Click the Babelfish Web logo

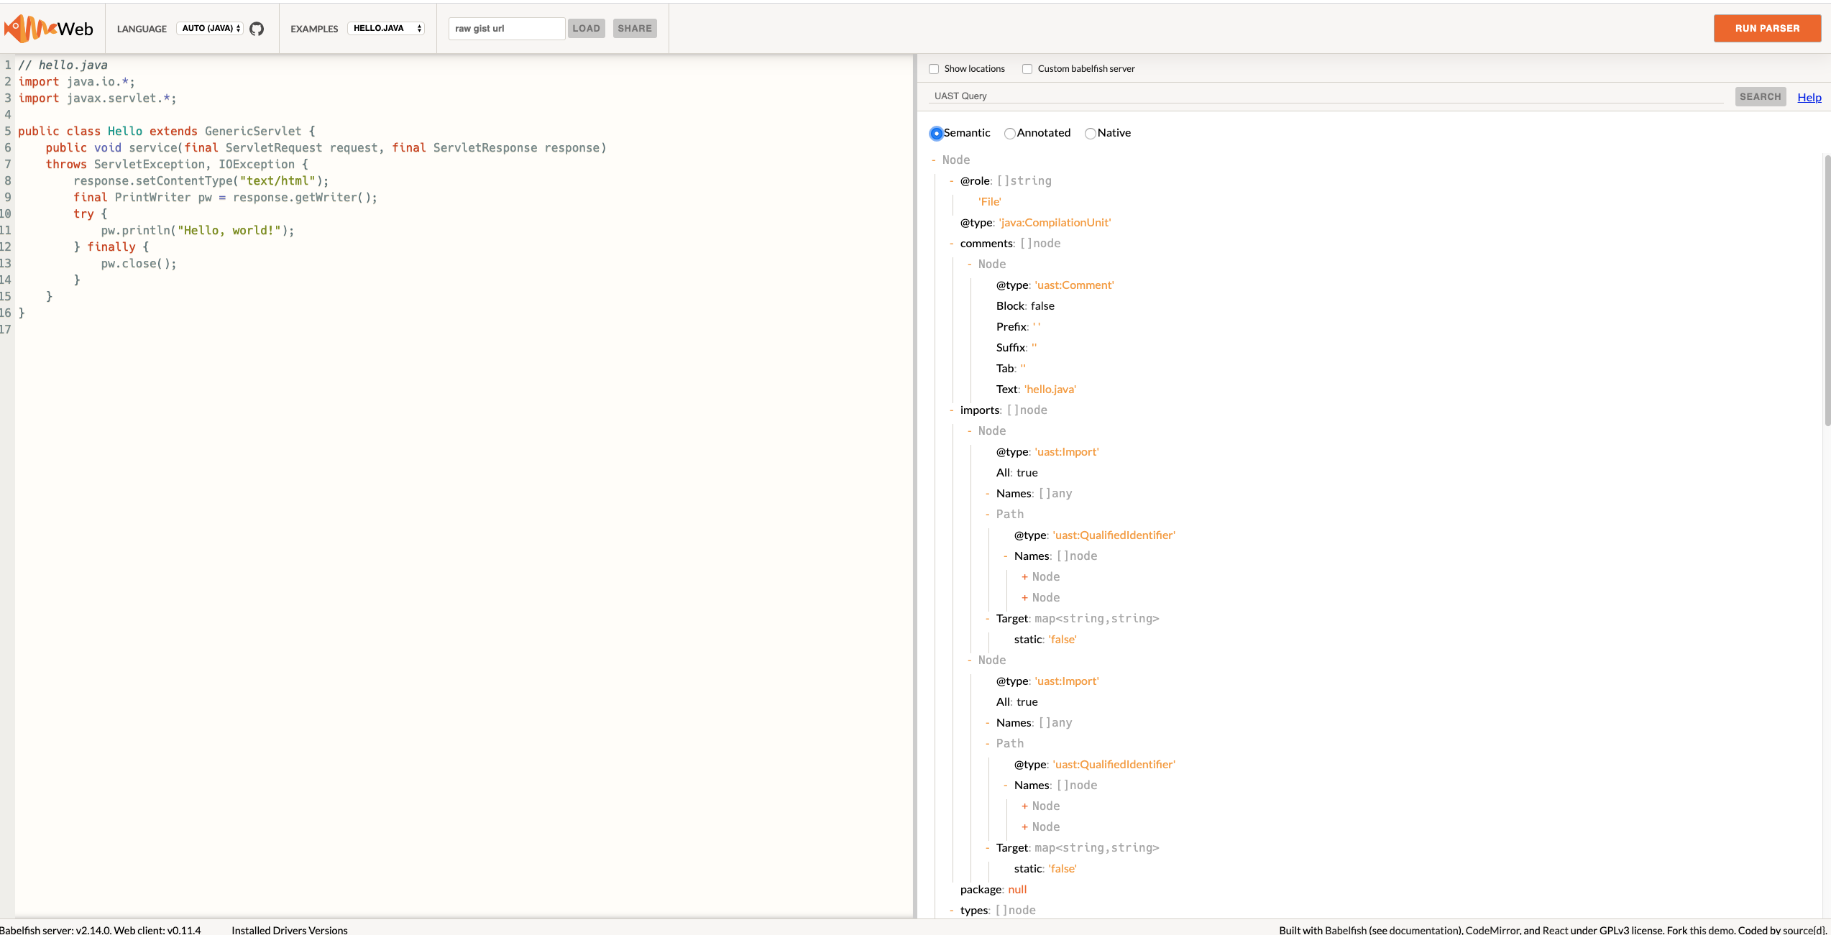click(x=49, y=28)
